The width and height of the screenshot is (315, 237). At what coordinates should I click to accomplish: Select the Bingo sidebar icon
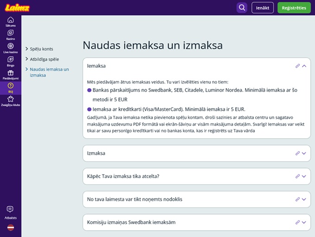(10, 62)
